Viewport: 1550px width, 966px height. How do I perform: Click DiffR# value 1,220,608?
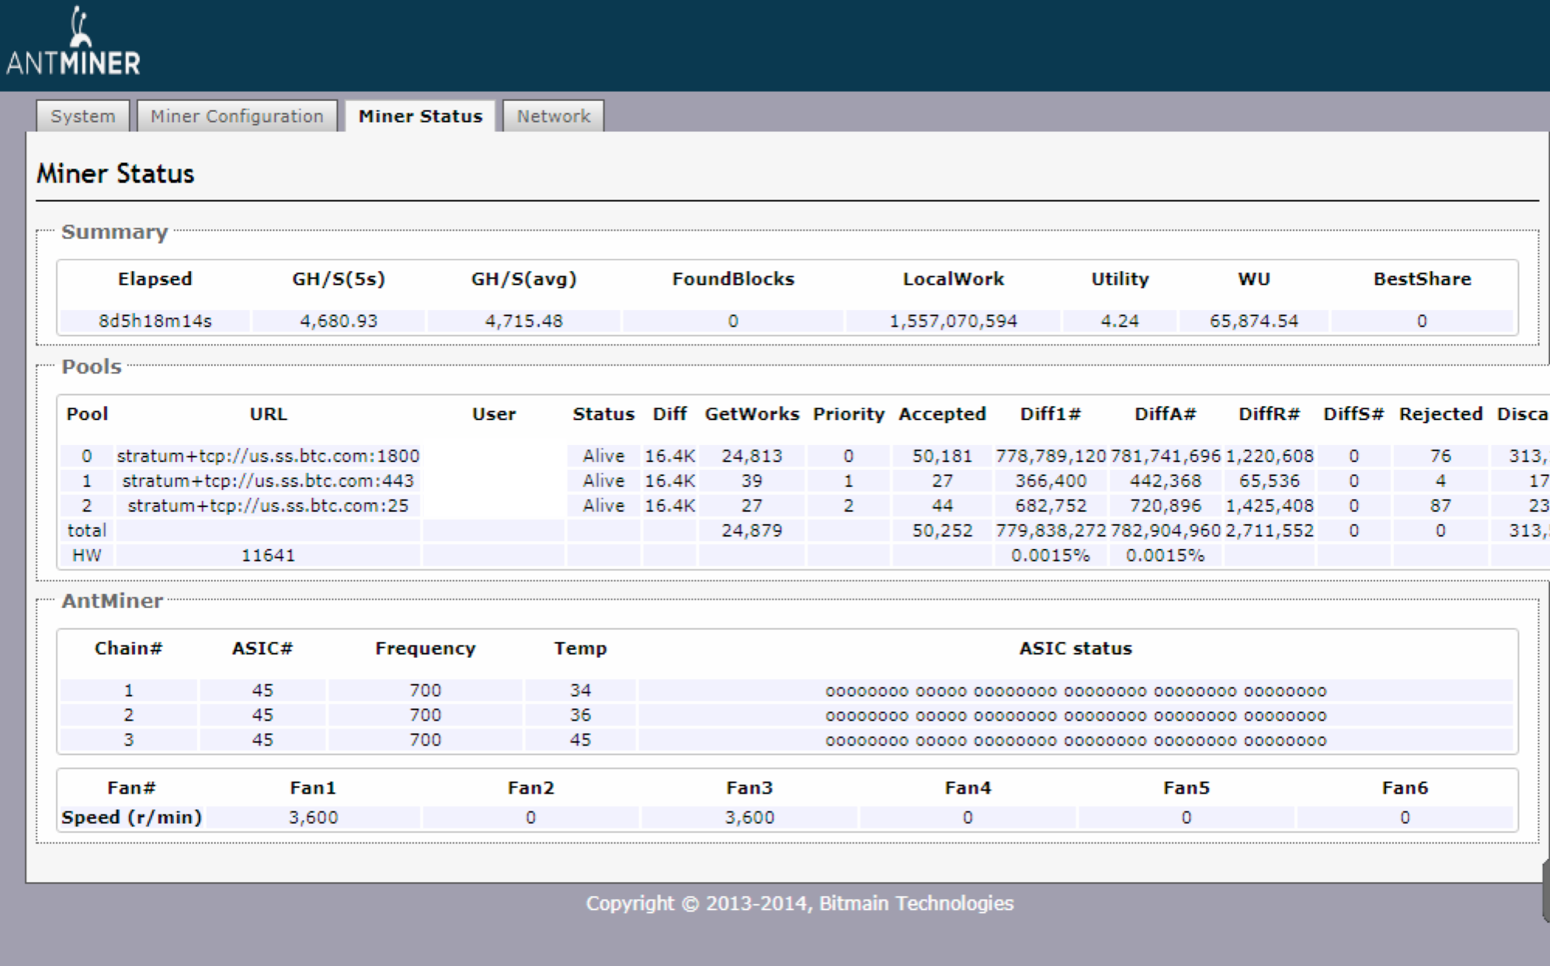tap(1270, 456)
